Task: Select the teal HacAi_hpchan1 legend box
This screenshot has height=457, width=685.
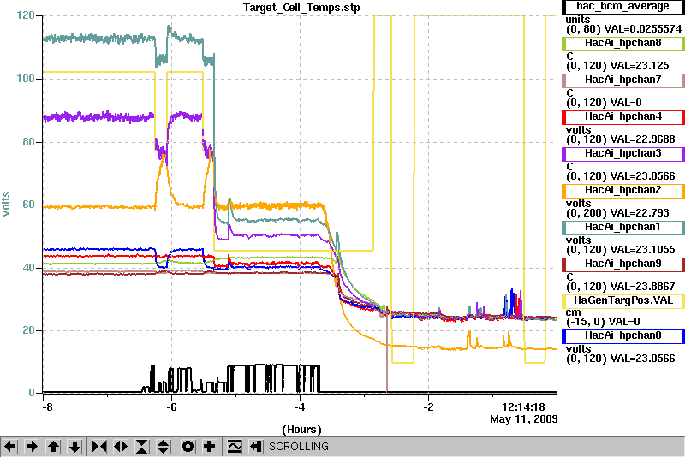Action: pyautogui.click(x=622, y=228)
